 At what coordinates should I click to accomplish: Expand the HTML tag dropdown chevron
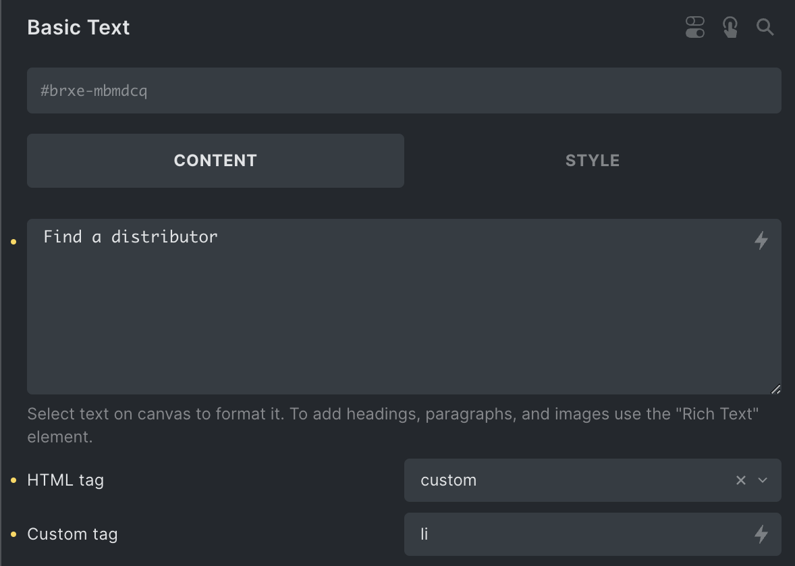pyautogui.click(x=763, y=480)
